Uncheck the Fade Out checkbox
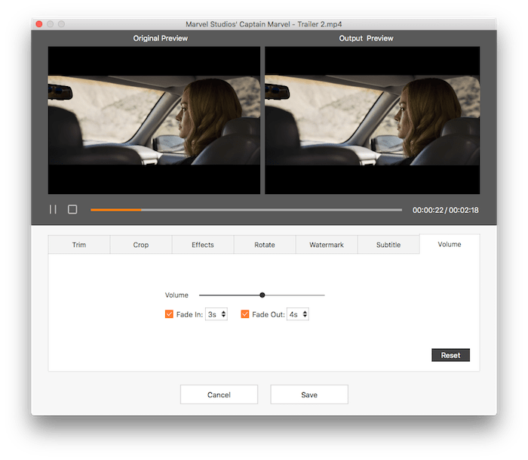528x460 pixels. pos(245,314)
